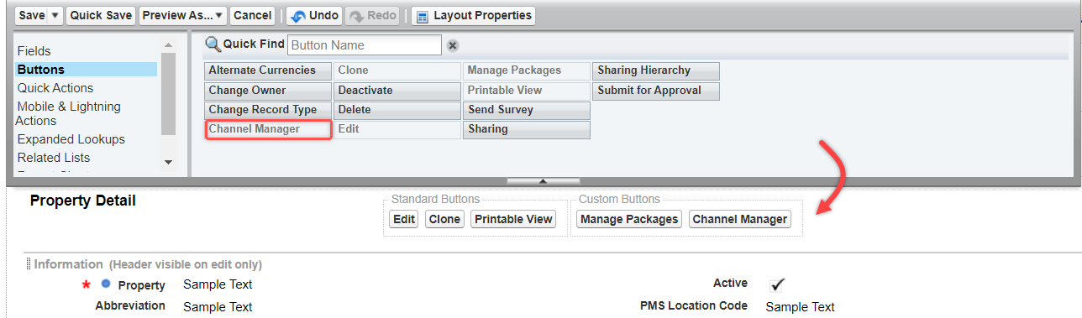Click the Cancel button
This screenshot has height=318, width=1082.
(253, 15)
